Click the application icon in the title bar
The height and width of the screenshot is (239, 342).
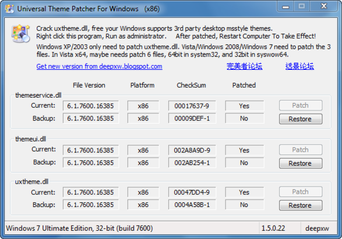point(9,9)
